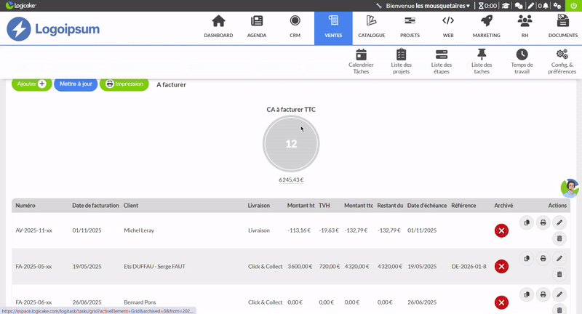Click the green Ajouter button
Image resolution: width=582 pixels, height=314 pixels.
(x=31, y=84)
